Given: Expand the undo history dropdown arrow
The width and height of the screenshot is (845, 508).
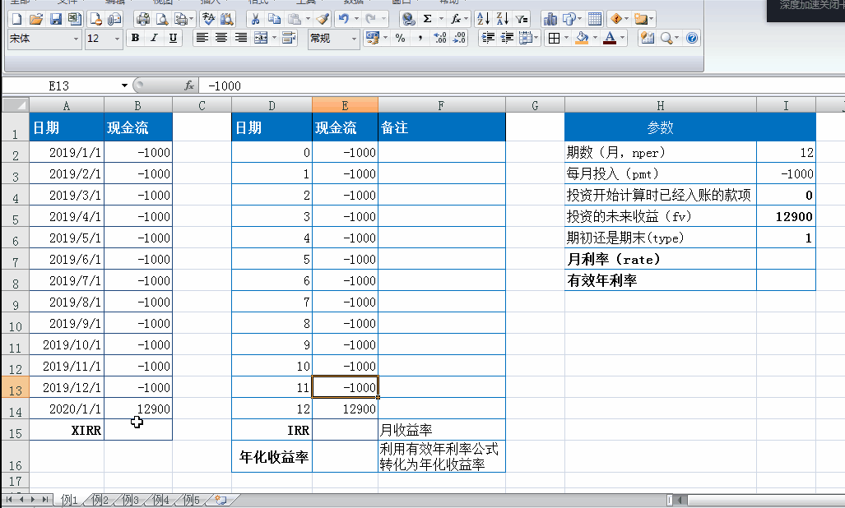Looking at the screenshot, I should [356, 20].
